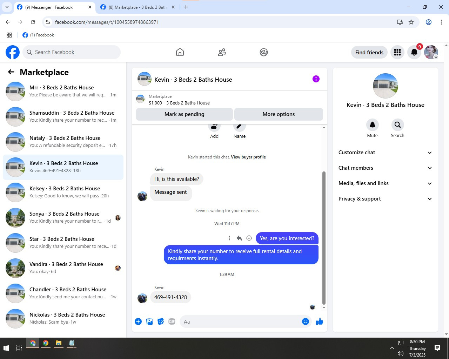Open the account profile picture menu
Image resolution: width=449 pixels, height=359 pixels.
click(431, 52)
